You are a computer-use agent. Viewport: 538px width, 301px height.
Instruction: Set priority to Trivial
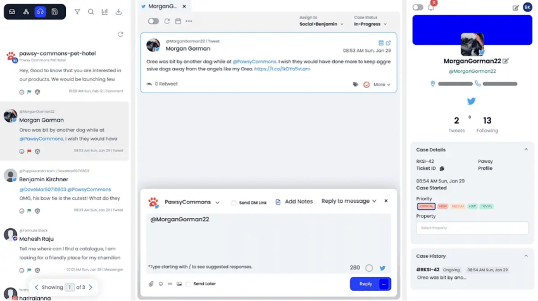tap(486, 206)
